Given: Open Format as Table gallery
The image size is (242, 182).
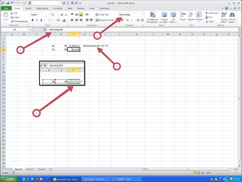Looking at the screenshot, I should (164, 17).
